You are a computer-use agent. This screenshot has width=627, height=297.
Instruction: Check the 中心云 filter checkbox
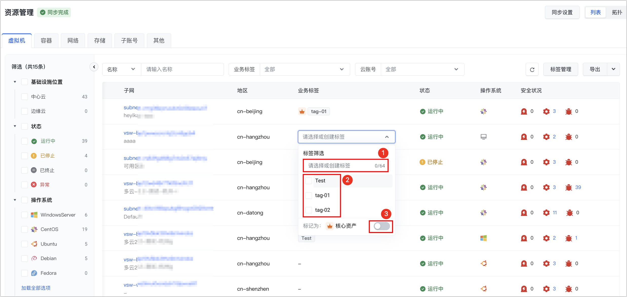pos(25,97)
